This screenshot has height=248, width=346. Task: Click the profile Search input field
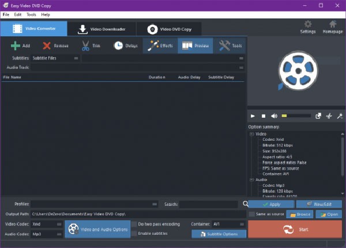tap(209, 204)
